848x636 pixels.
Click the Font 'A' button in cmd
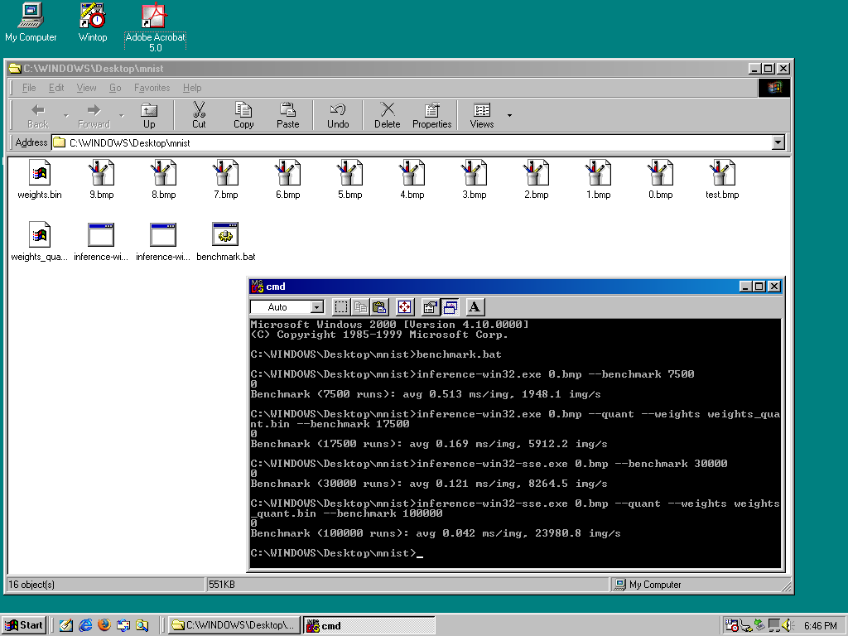pos(475,307)
